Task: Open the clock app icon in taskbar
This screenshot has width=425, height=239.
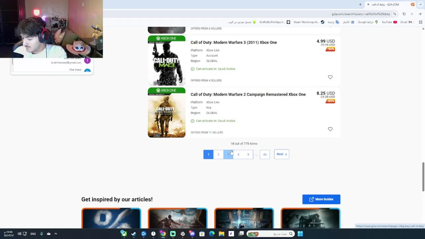Action: [x=153, y=234]
